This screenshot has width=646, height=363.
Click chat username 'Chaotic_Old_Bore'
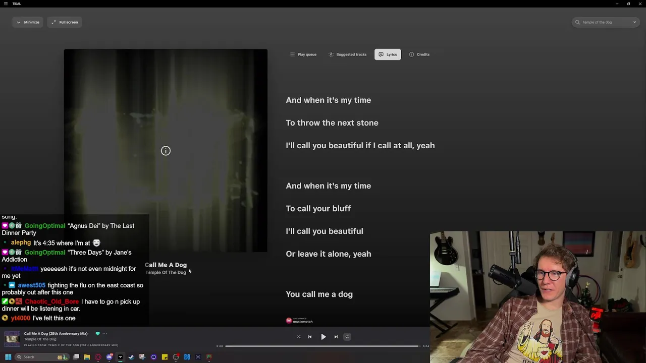tap(52, 301)
